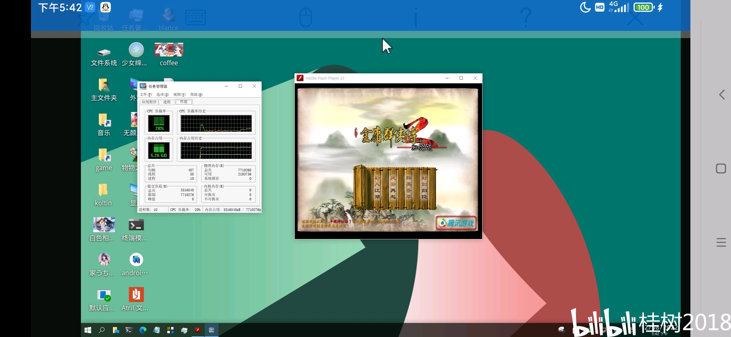Image resolution: width=731 pixels, height=337 pixels.
Task: Select the 初入江湖 bamboo scroll option
Action: 377,187
